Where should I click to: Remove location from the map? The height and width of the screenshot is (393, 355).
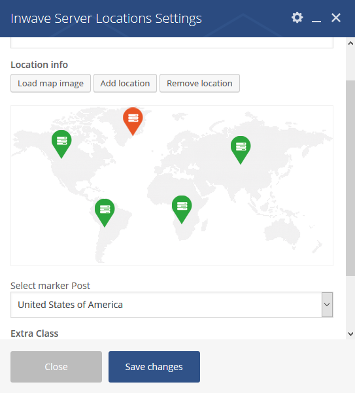[199, 83]
